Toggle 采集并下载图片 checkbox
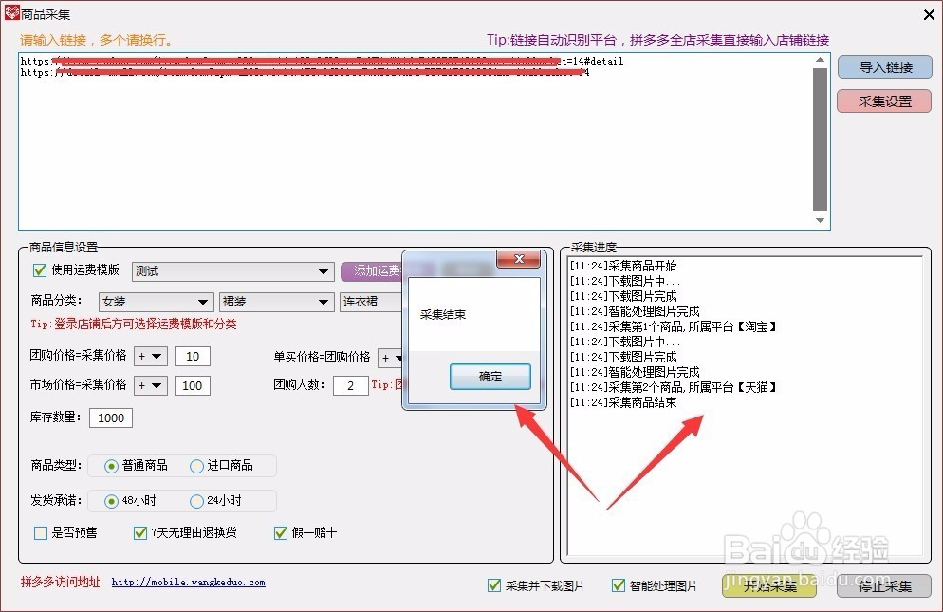The width and height of the screenshot is (943, 612). [x=493, y=585]
